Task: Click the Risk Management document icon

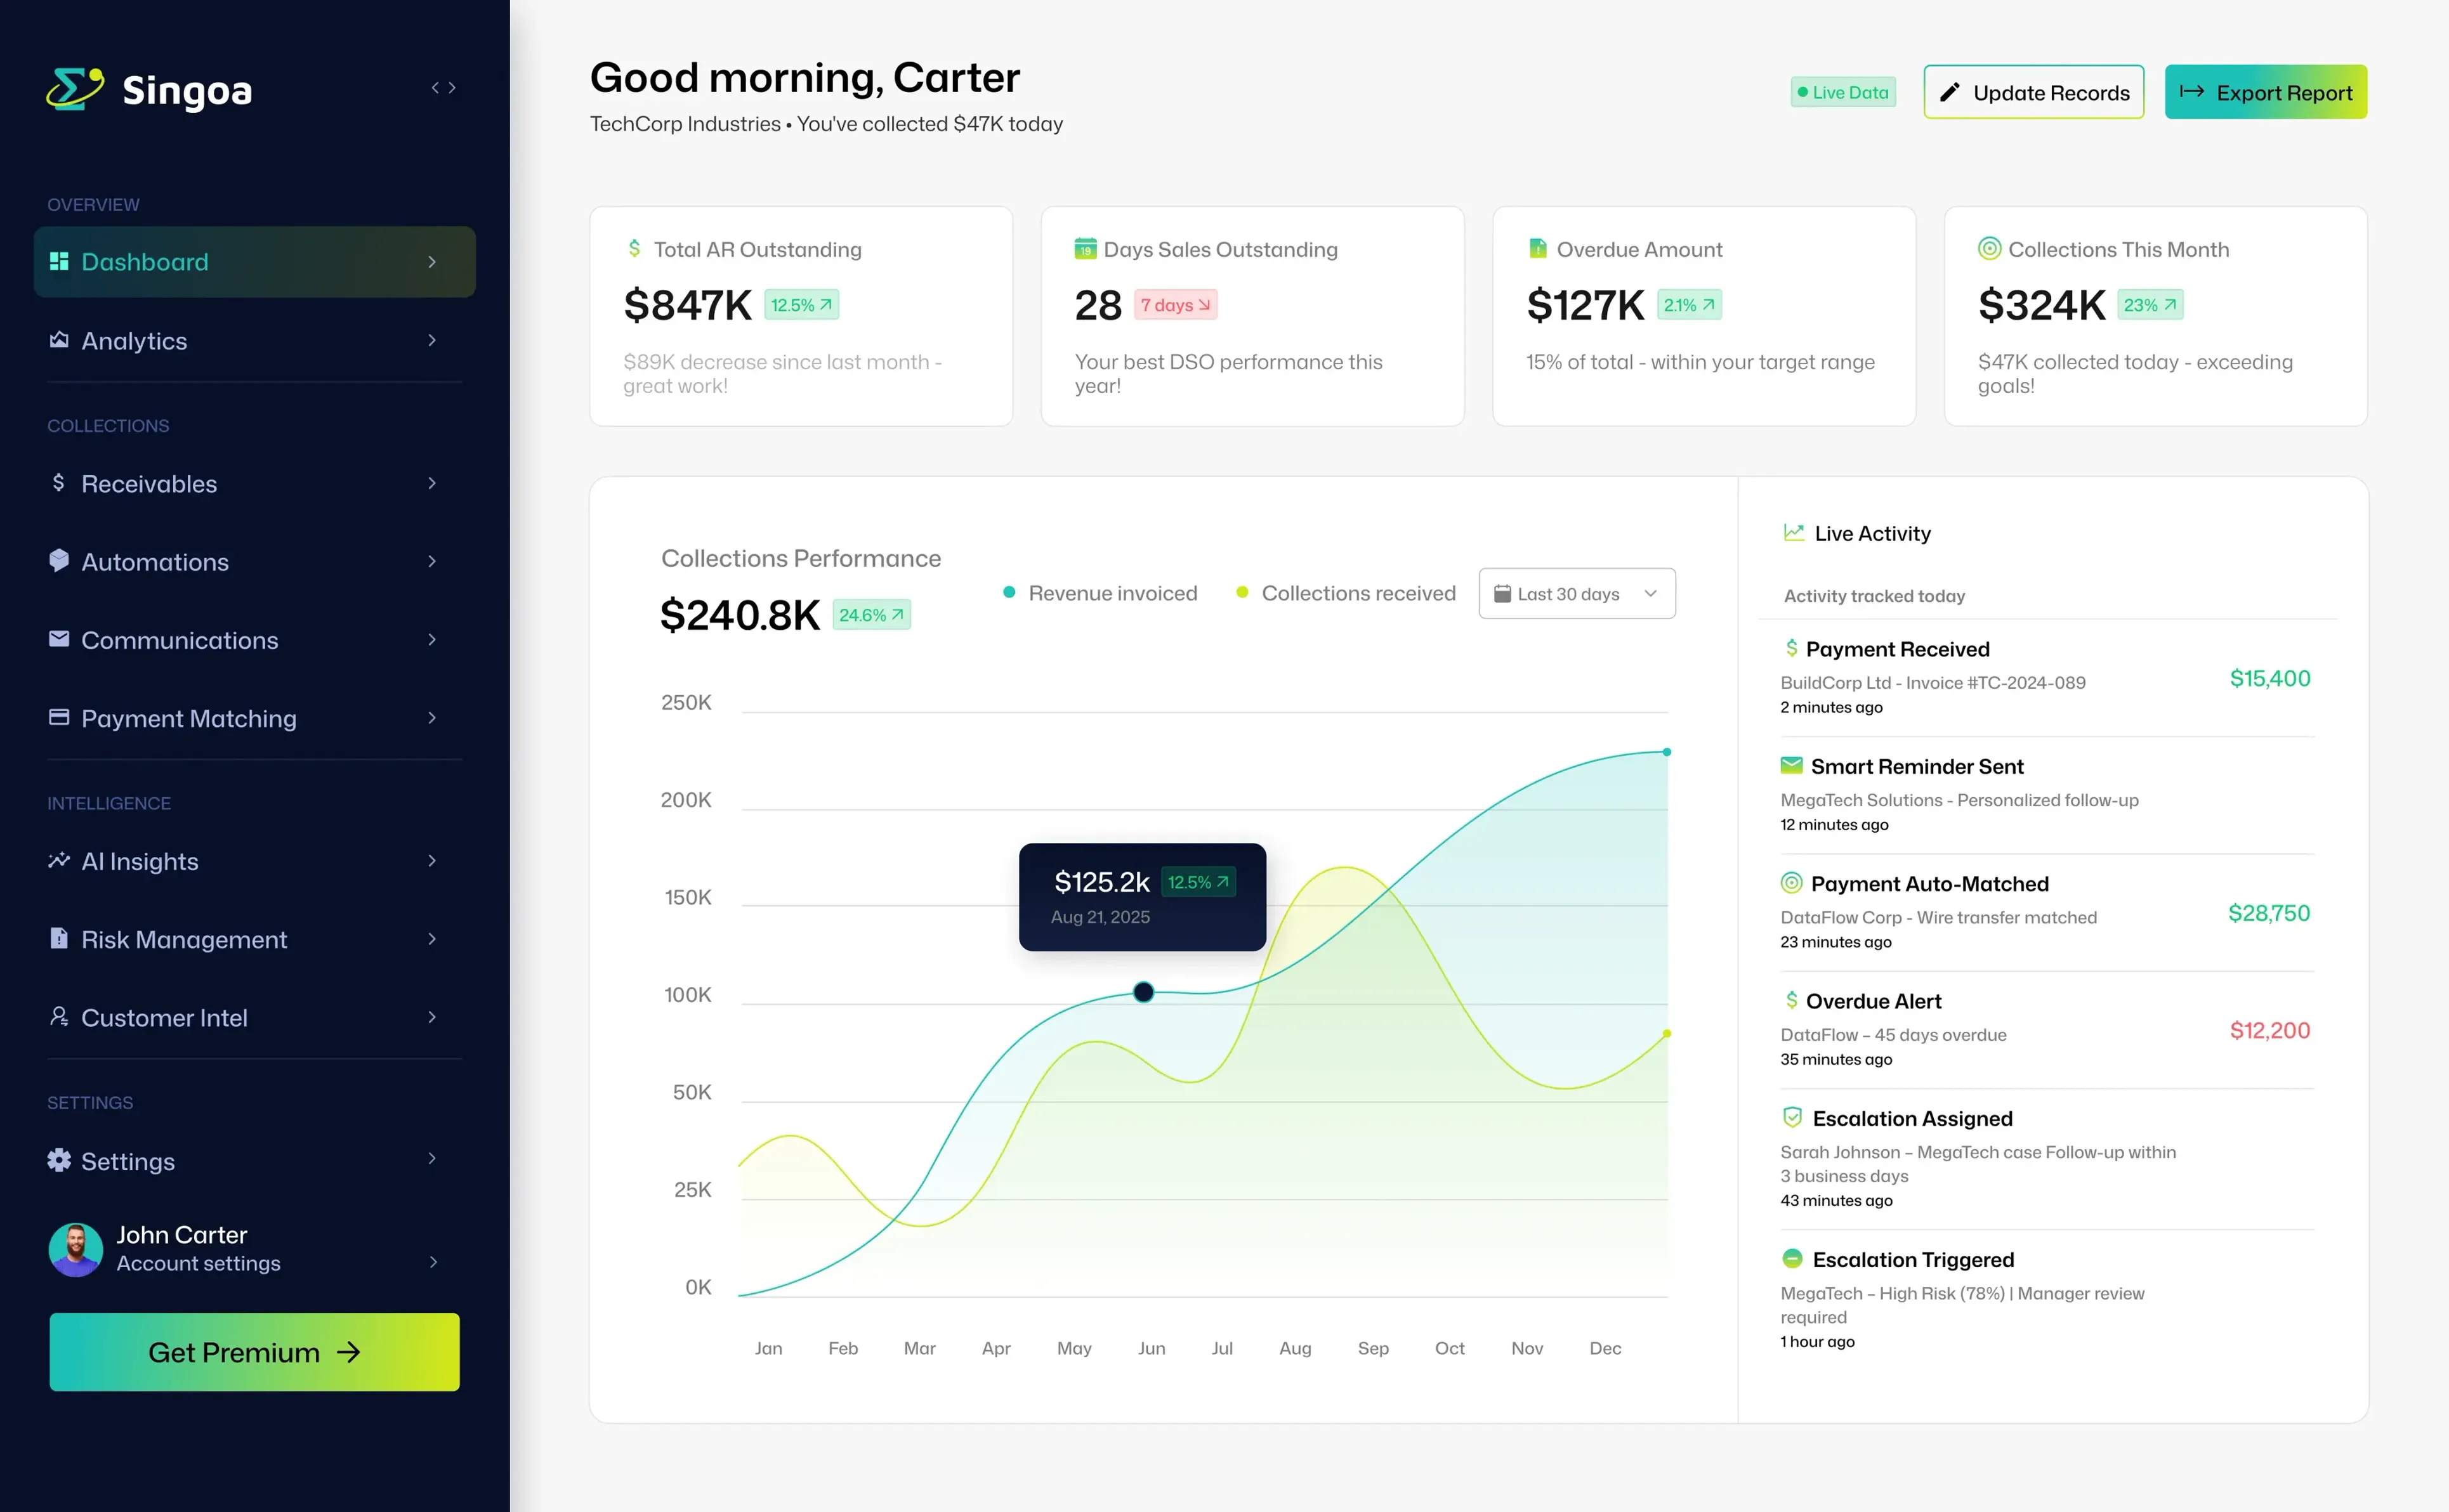Action: tap(59, 938)
